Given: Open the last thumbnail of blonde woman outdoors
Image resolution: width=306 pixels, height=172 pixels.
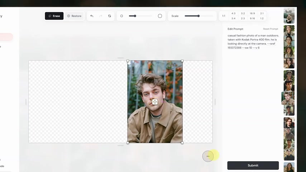Looking at the screenshot, I should 289,167.
